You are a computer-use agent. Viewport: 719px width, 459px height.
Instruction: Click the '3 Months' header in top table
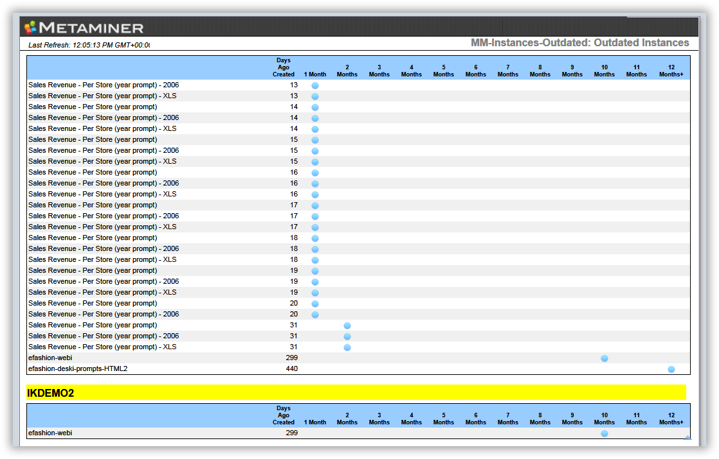tap(379, 71)
